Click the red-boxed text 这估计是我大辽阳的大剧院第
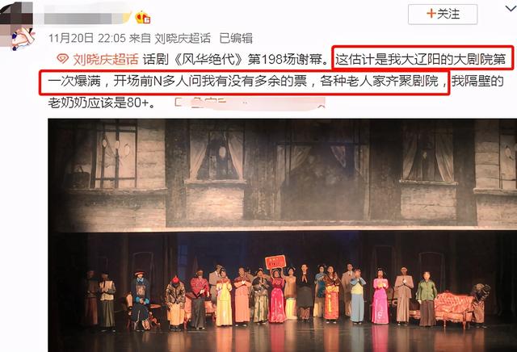The image size is (517, 352). pos(421,59)
